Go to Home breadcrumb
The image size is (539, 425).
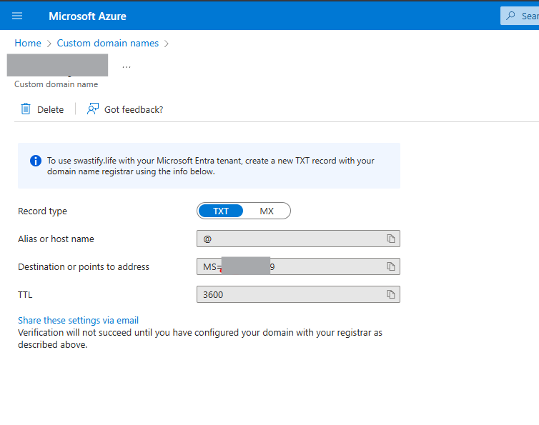pyautogui.click(x=28, y=43)
